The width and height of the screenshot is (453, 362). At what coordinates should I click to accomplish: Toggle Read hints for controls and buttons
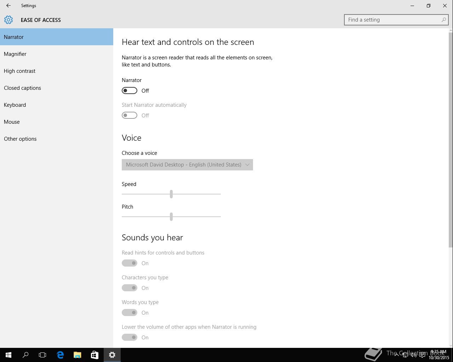(130, 263)
